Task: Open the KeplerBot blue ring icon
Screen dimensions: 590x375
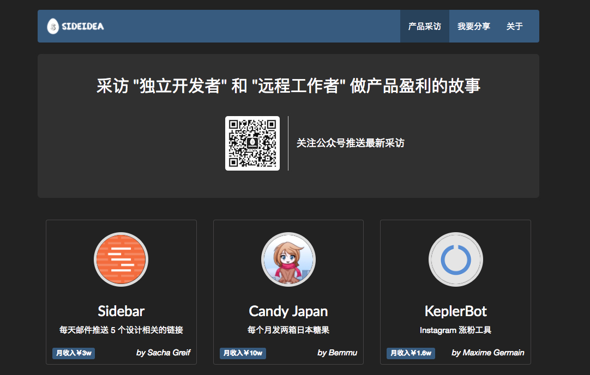Action: 456,259
